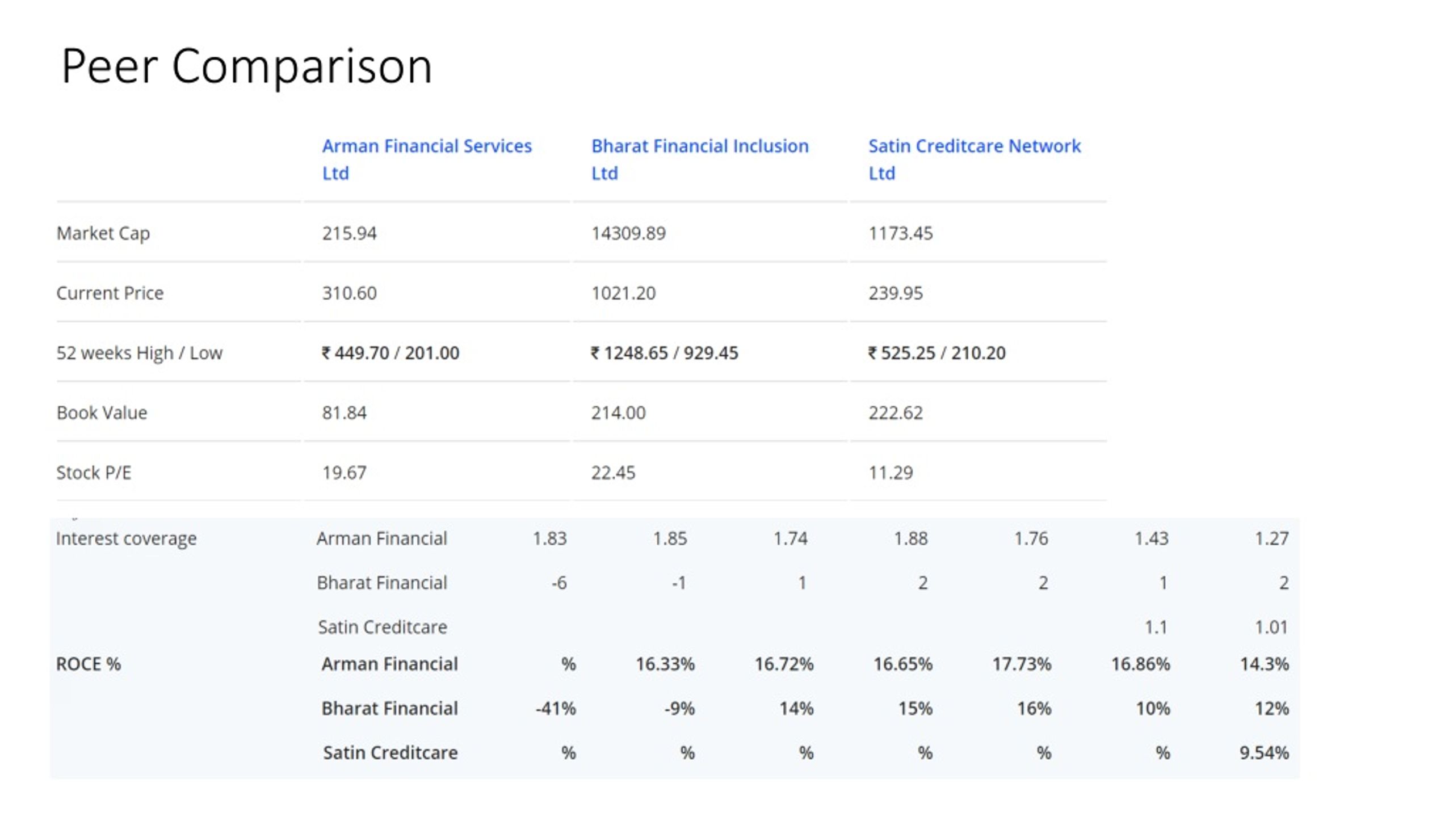Screen dimensions: 1453x817
Task: Select the Book Value row label
Action: point(102,412)
